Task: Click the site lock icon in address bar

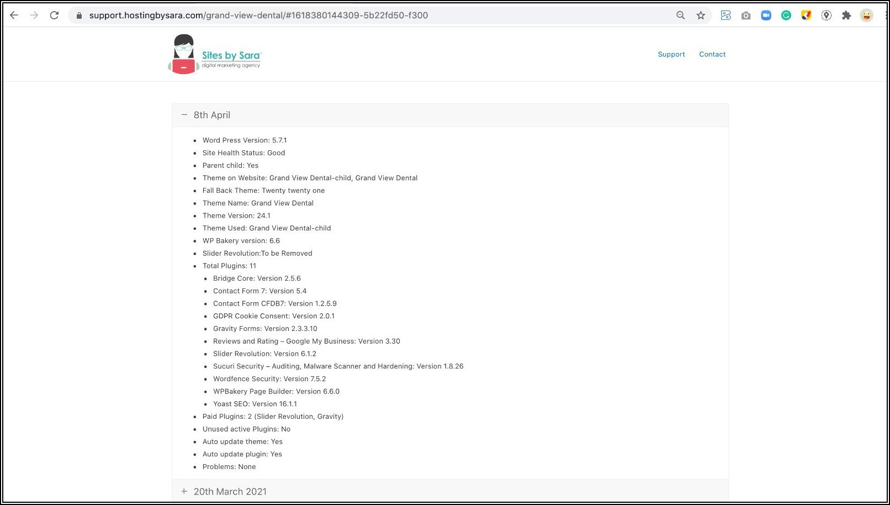Action: click(x=79, y=15)
